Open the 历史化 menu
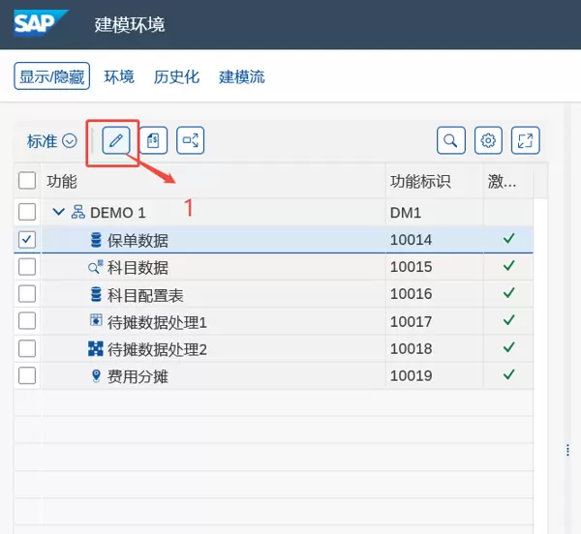The image size is (581, 534). coord(176,76)
